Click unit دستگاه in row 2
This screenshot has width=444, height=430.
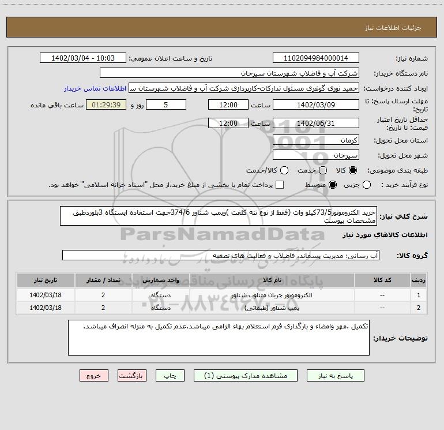click(160, 308)
